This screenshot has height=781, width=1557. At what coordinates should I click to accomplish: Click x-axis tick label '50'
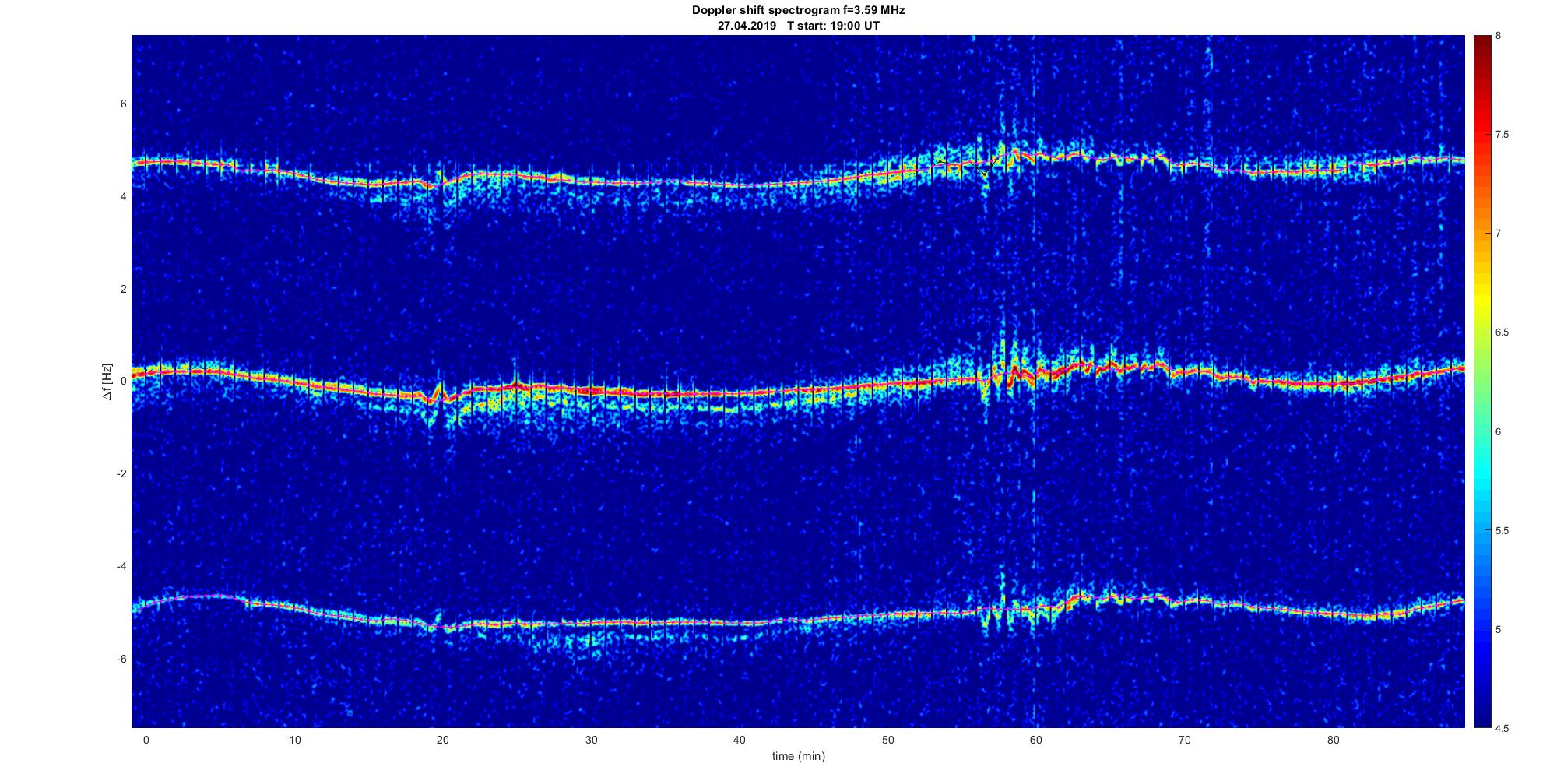pos(887,740)
